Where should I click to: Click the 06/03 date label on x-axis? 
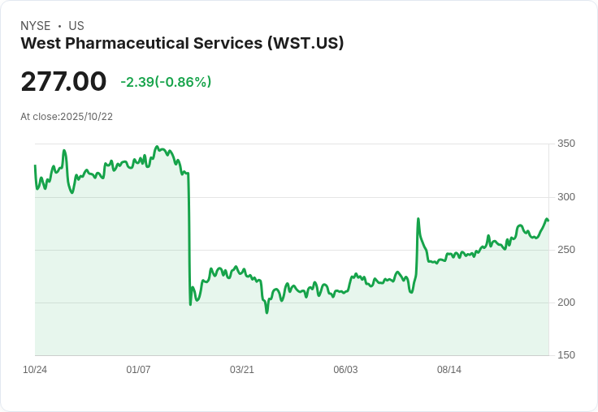tap(345, 369)
